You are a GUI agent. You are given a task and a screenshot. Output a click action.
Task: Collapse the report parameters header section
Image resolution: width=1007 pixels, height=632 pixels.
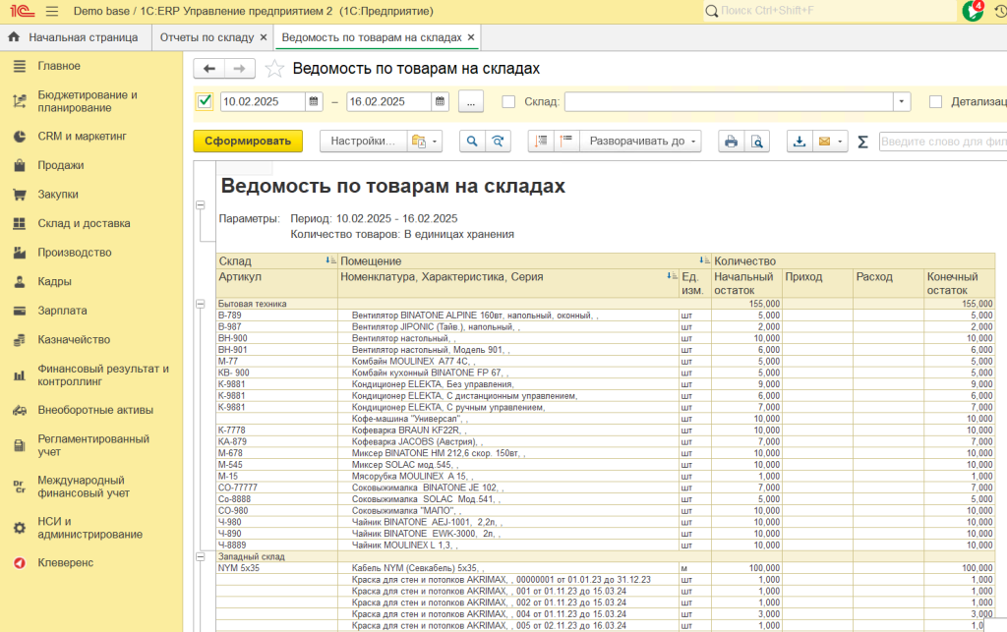[x=201, y=205]
